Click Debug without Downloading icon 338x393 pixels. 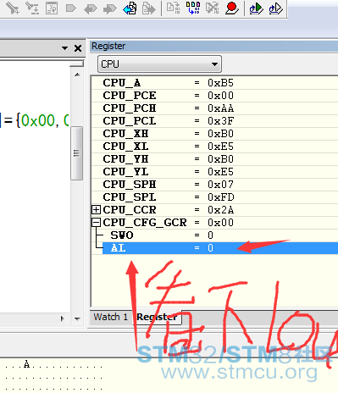(275, 8)
